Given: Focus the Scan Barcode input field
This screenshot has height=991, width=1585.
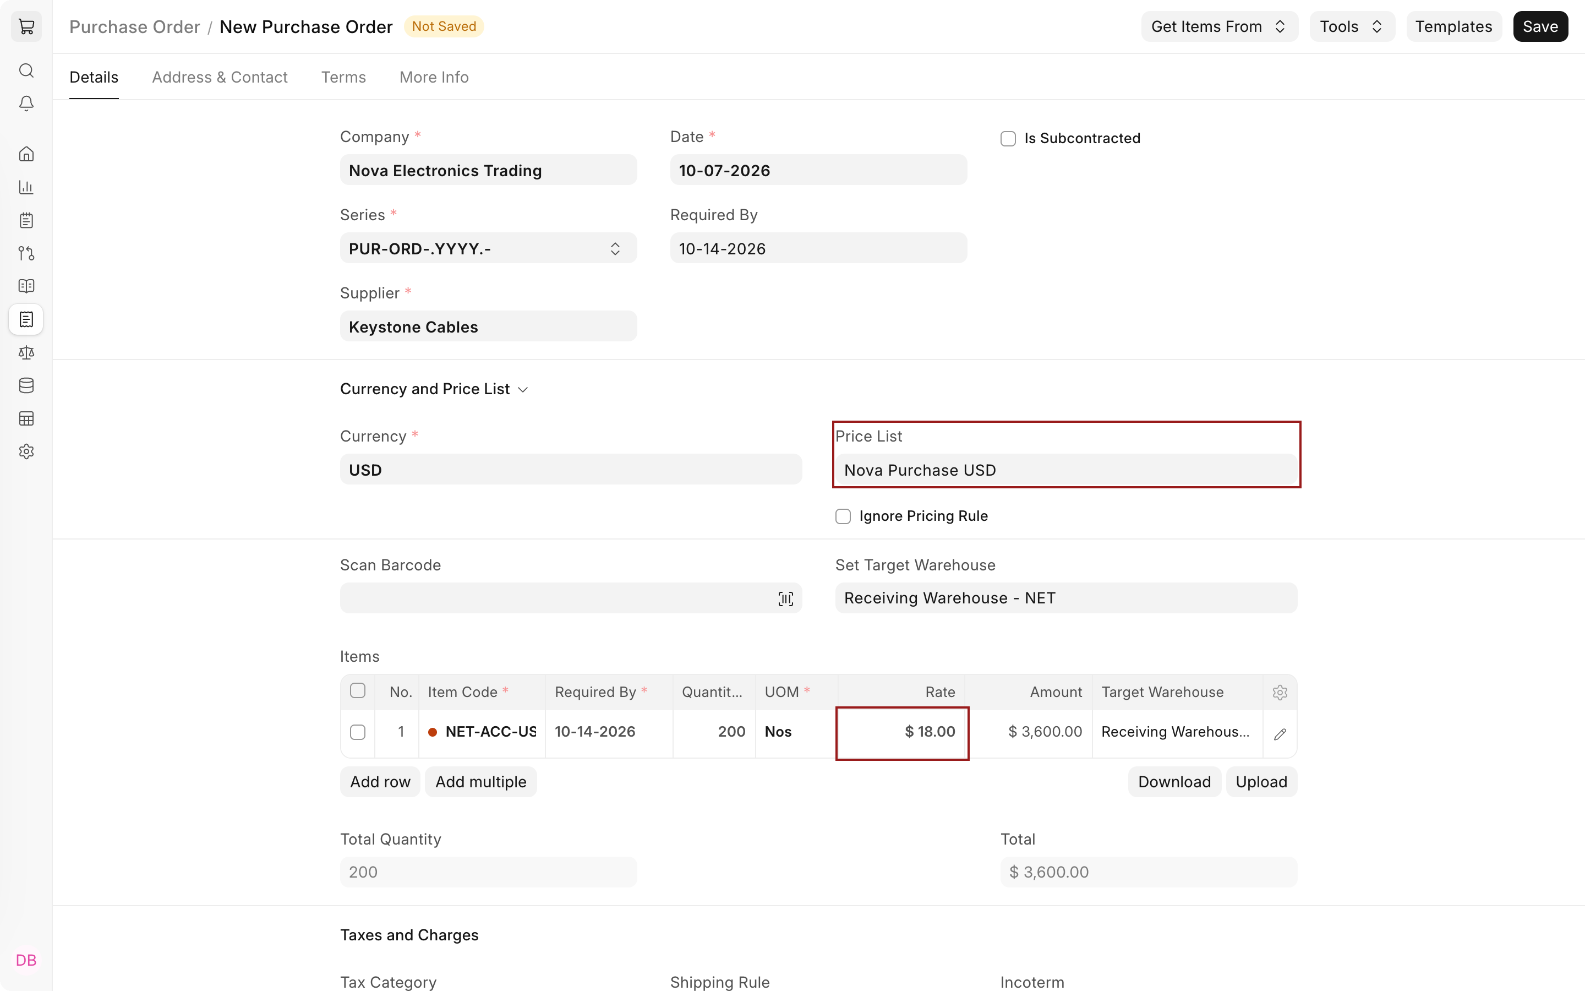Looking at the screenshot, I should coord(571,598).
